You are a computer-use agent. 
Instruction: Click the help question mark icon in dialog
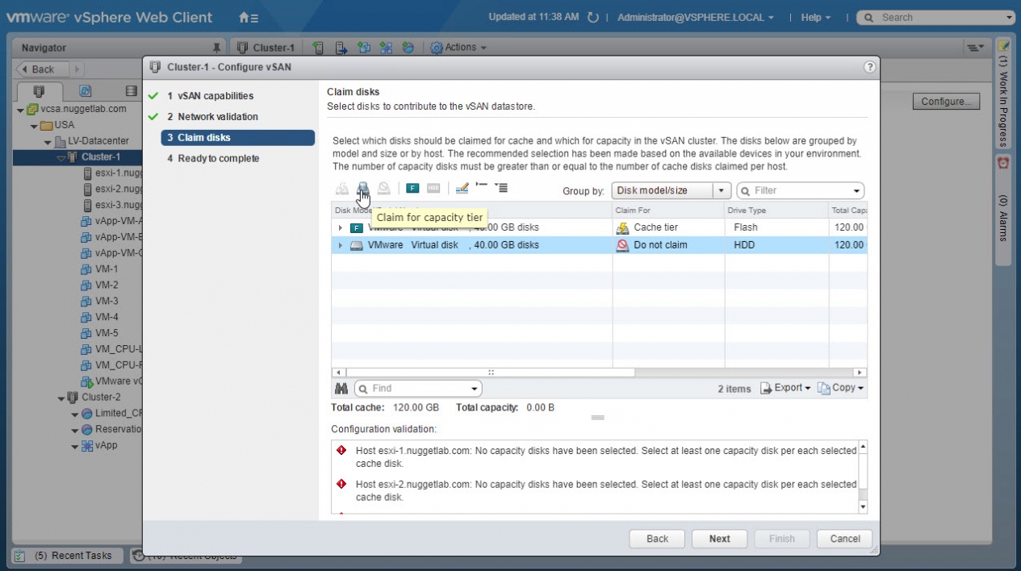(x=869, y=67)
